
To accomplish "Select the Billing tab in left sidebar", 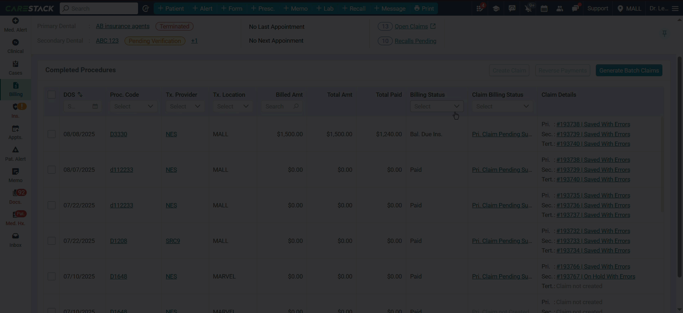I will coord(15,89).
